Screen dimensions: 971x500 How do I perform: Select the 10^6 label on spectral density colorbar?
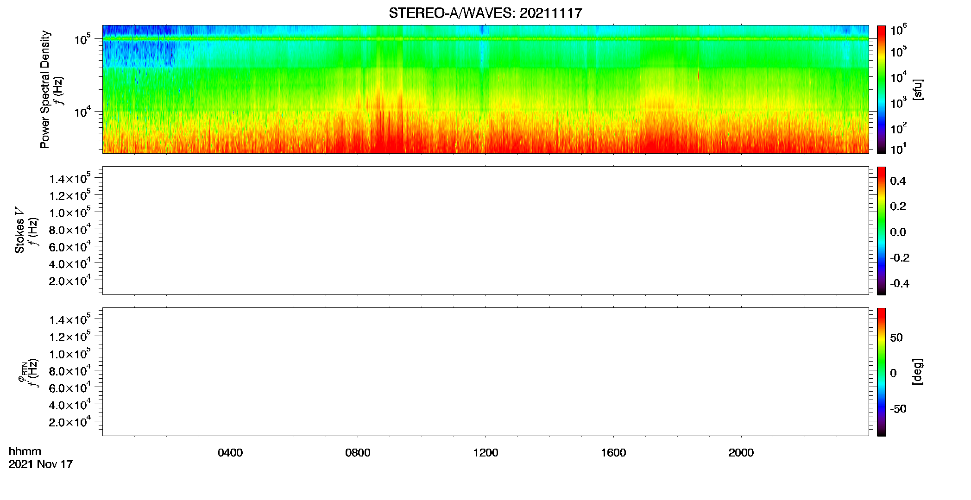(x=898, y=30)
